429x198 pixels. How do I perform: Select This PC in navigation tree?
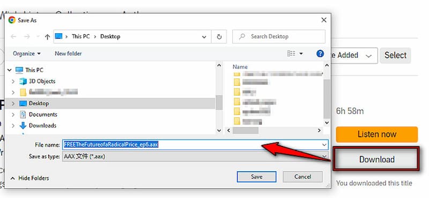tap(34, 70)
